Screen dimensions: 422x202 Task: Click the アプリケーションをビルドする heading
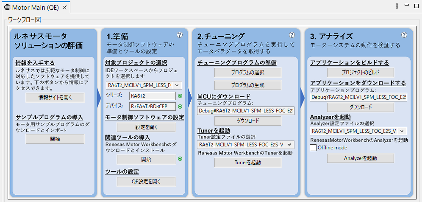pos(350,63)
